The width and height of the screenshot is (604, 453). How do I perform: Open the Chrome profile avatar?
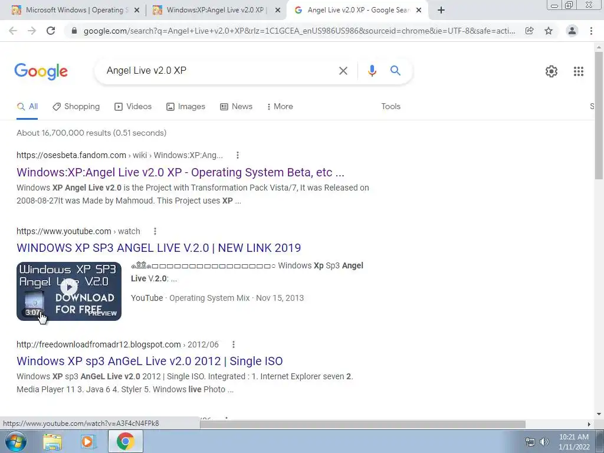click(x=572, y=31)
